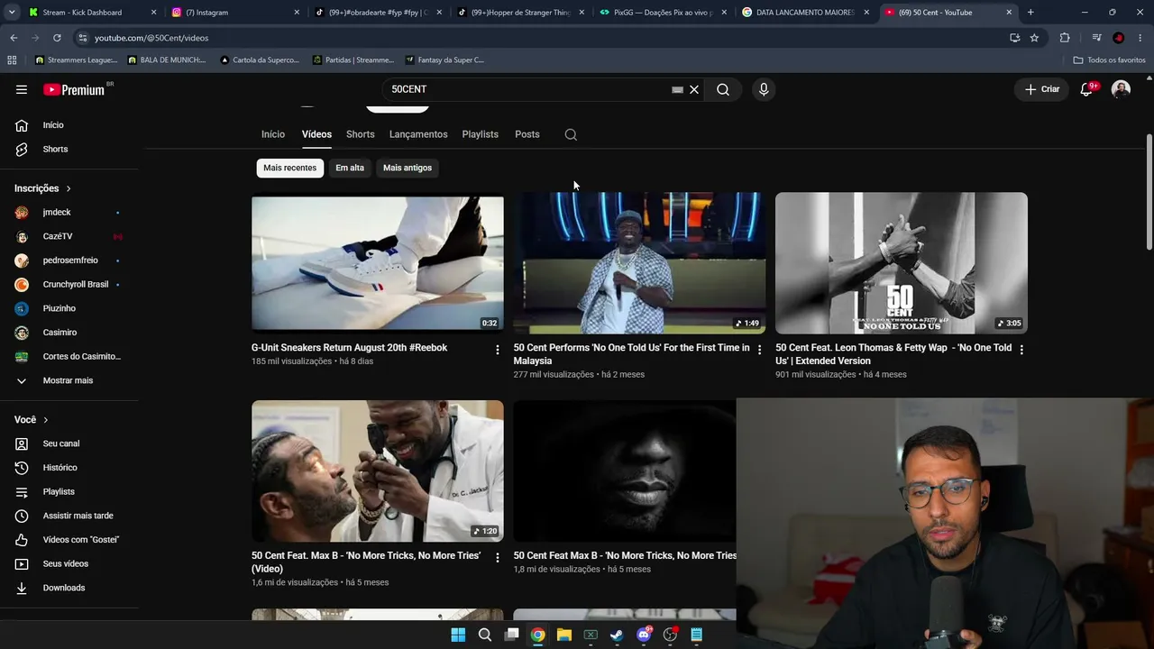Reload the page in Chrome
This screenshot has width=1154, height=649.
click(57, 38)
